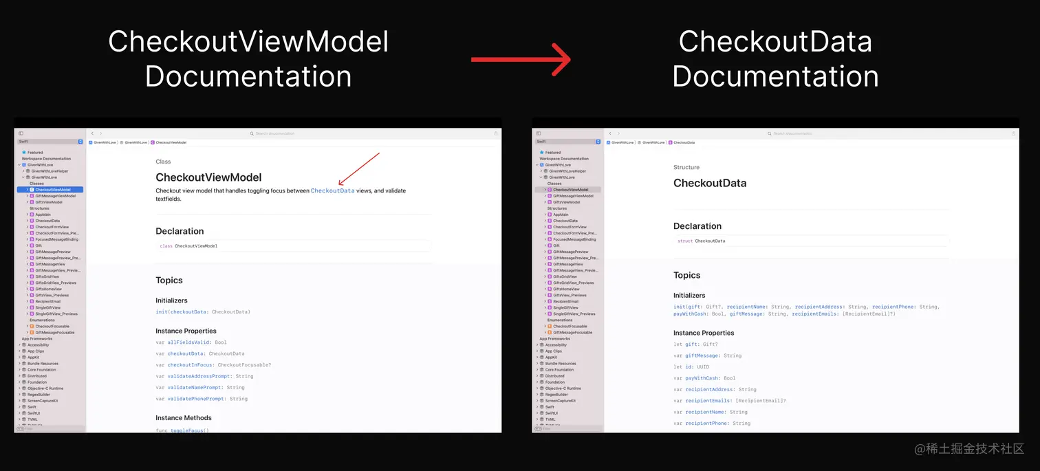Collapse GivenWithLove project node in left sidebar
The height and width of the screenshot is (471, 1040).
tap(19, 165)
